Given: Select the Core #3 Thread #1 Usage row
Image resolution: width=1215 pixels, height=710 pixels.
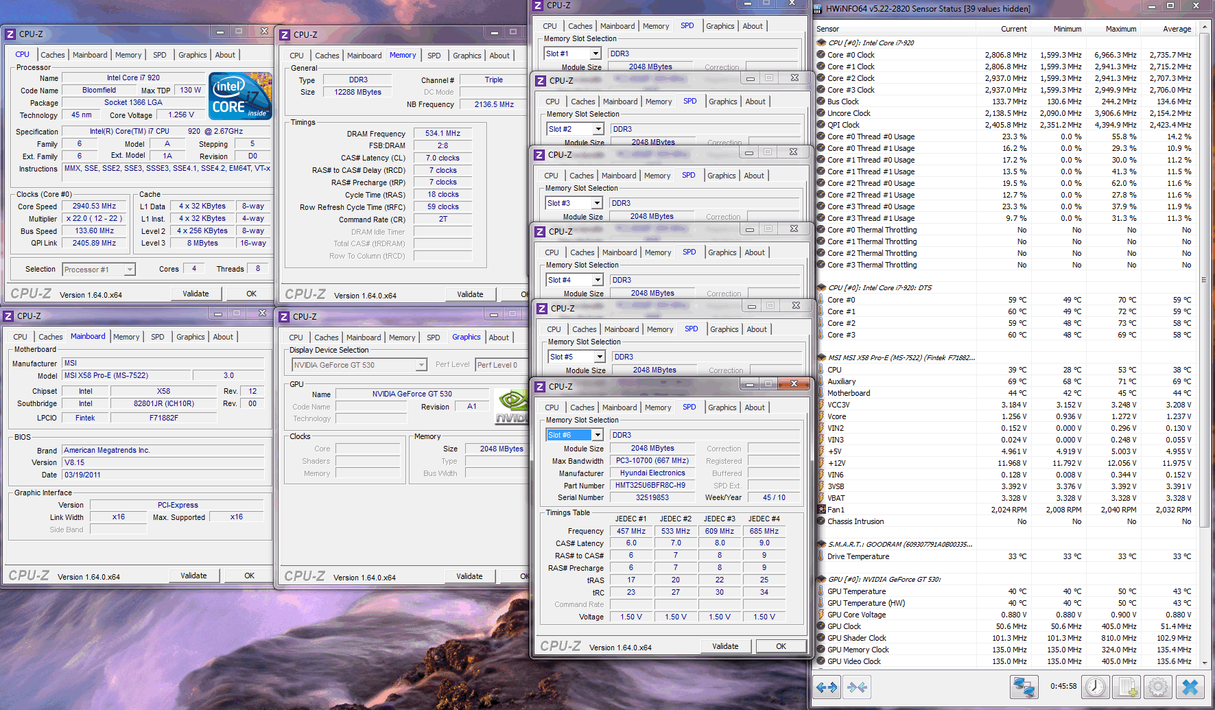Looking at the screenshot, I should 1006,218.
